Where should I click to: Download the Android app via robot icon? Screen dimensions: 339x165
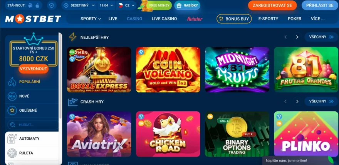[30, 5]
